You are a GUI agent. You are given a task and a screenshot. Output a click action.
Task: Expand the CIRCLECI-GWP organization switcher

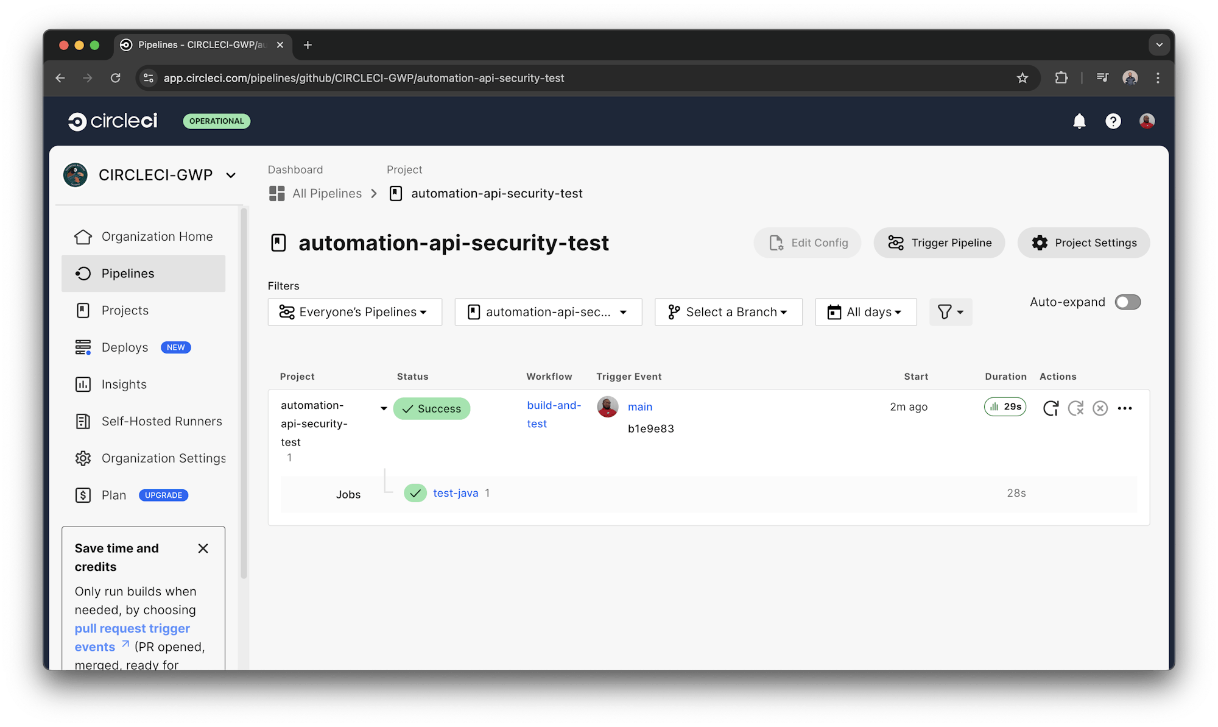click(x=231, y=176)
